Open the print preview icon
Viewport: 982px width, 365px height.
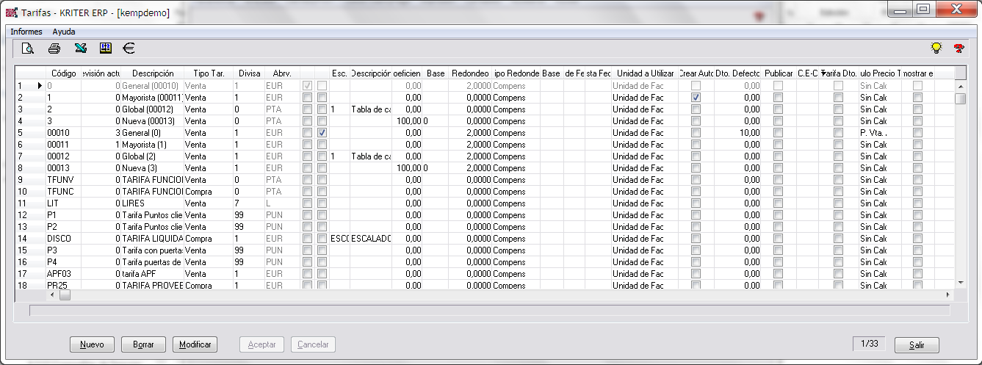28,49
